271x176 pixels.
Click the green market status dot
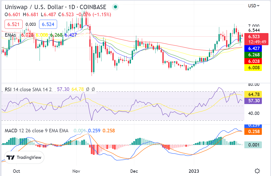click(115, 7)
